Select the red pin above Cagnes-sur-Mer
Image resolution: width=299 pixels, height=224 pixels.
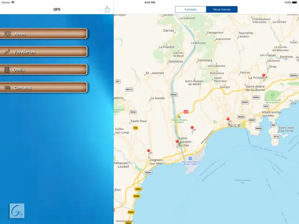148,151
